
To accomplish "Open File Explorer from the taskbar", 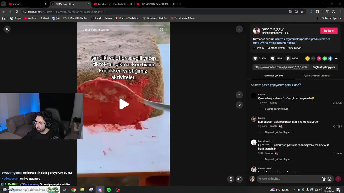I will (x=82, y=190).
